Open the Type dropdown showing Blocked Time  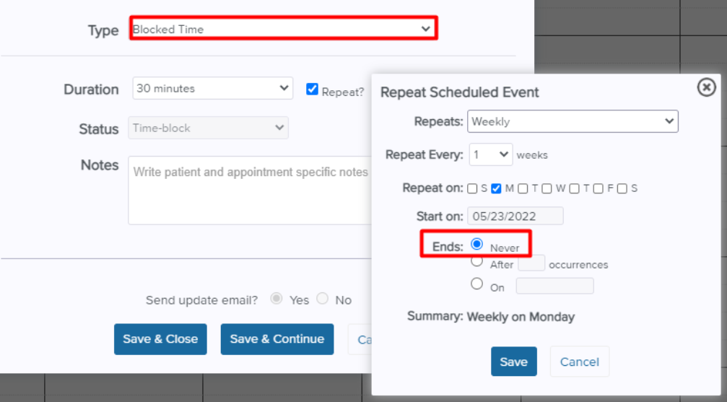283,29
